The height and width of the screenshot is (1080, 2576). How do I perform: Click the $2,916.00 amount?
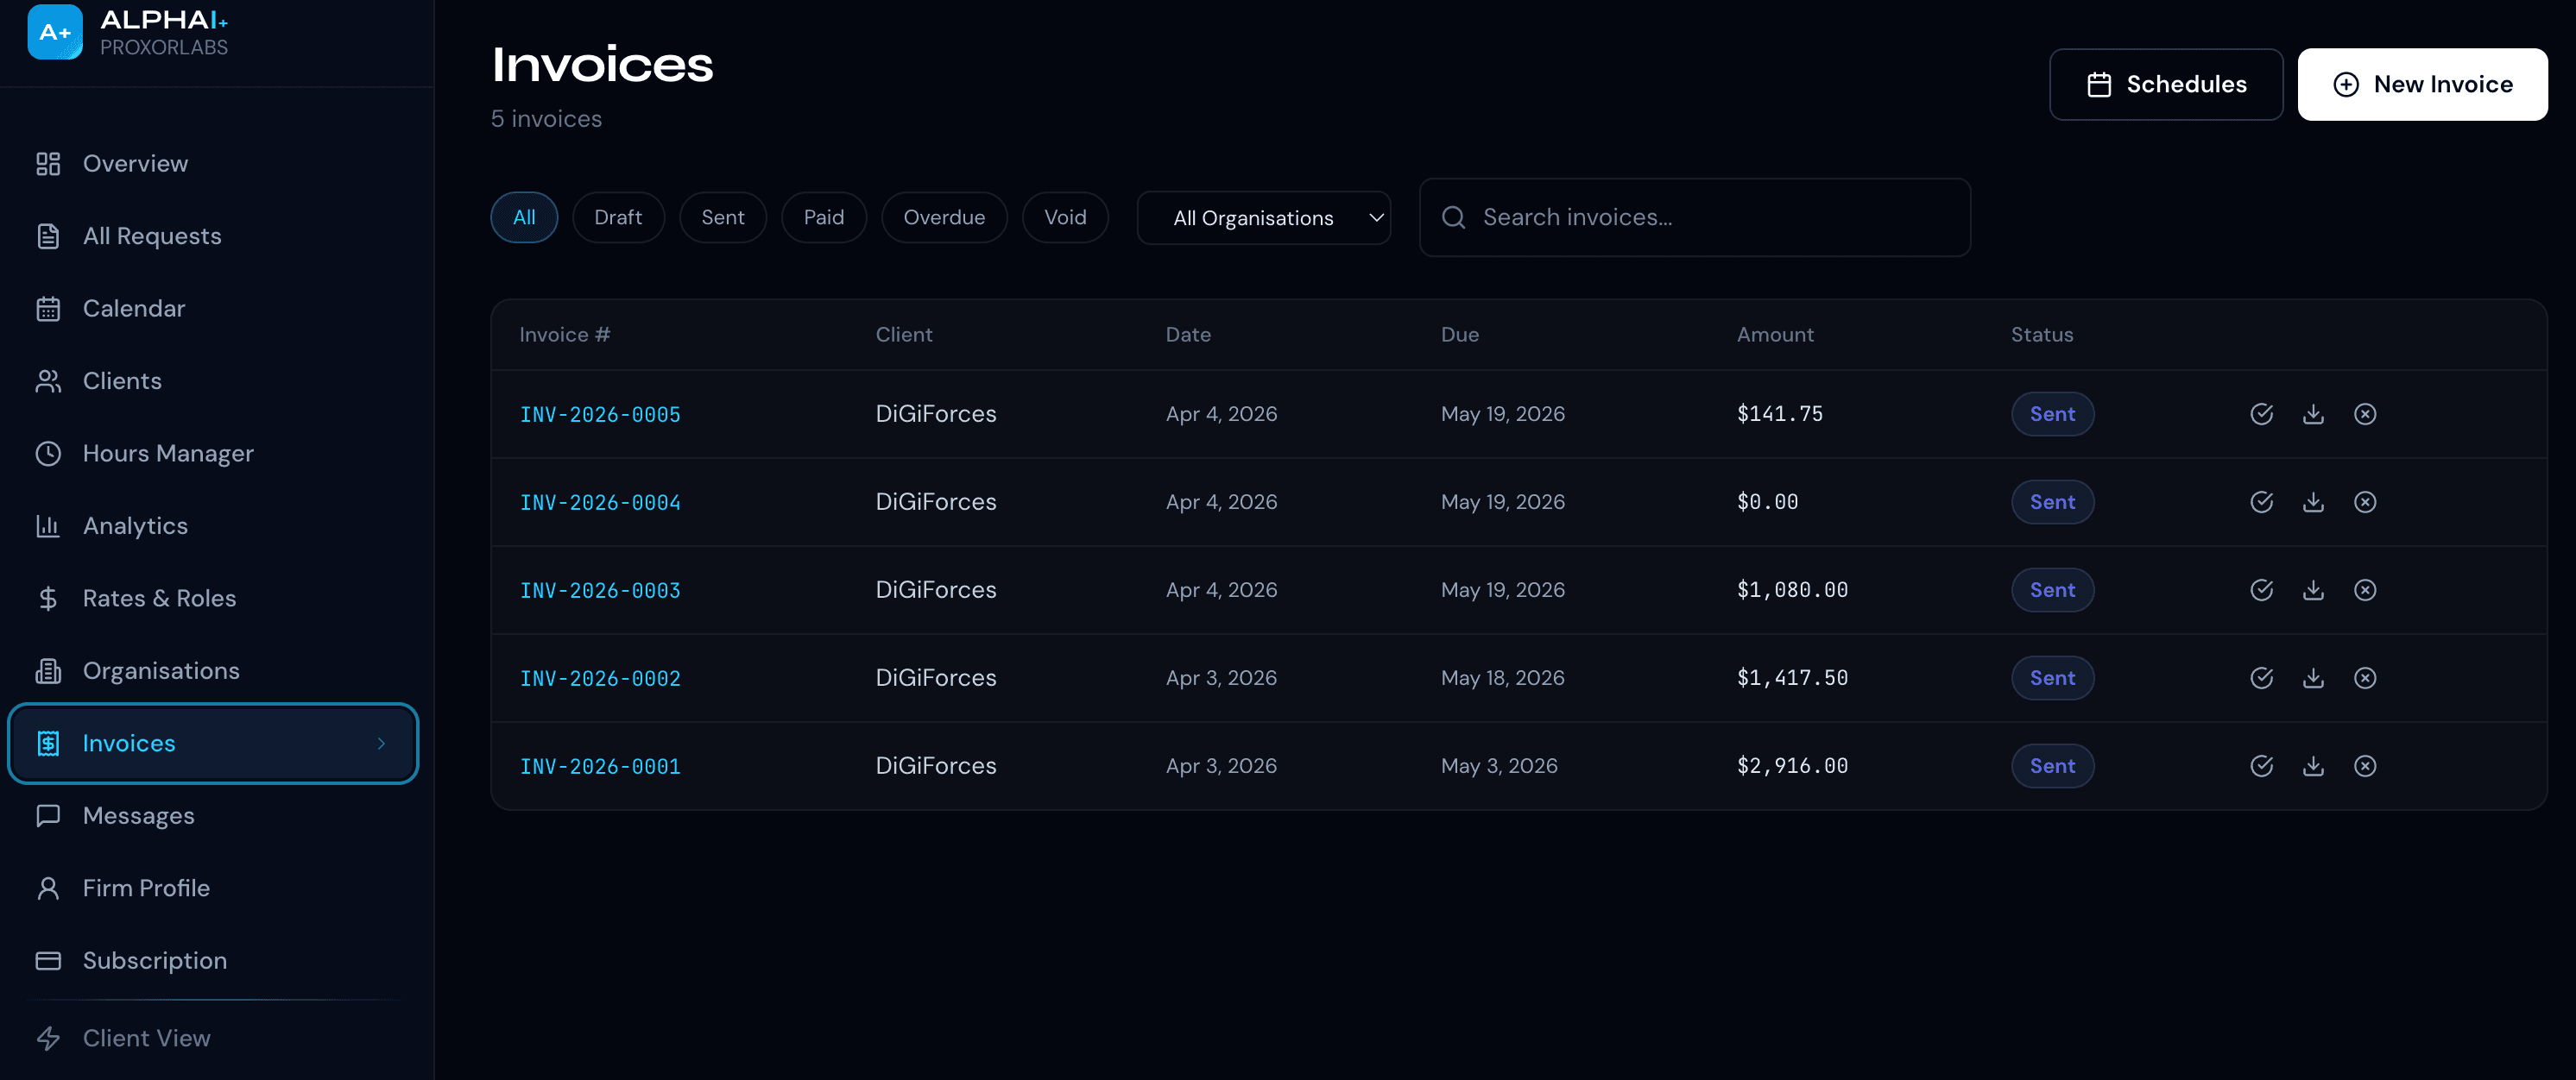(1792, 765)
